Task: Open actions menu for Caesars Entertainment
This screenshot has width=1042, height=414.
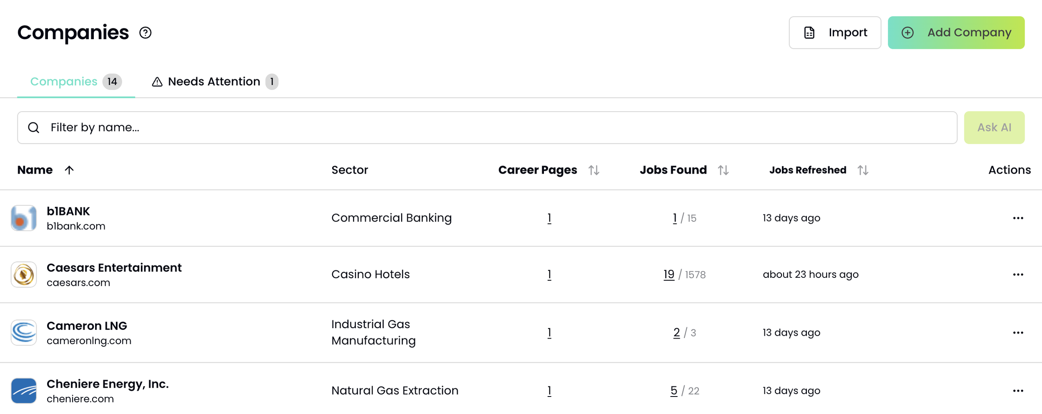Action: 1018,274
